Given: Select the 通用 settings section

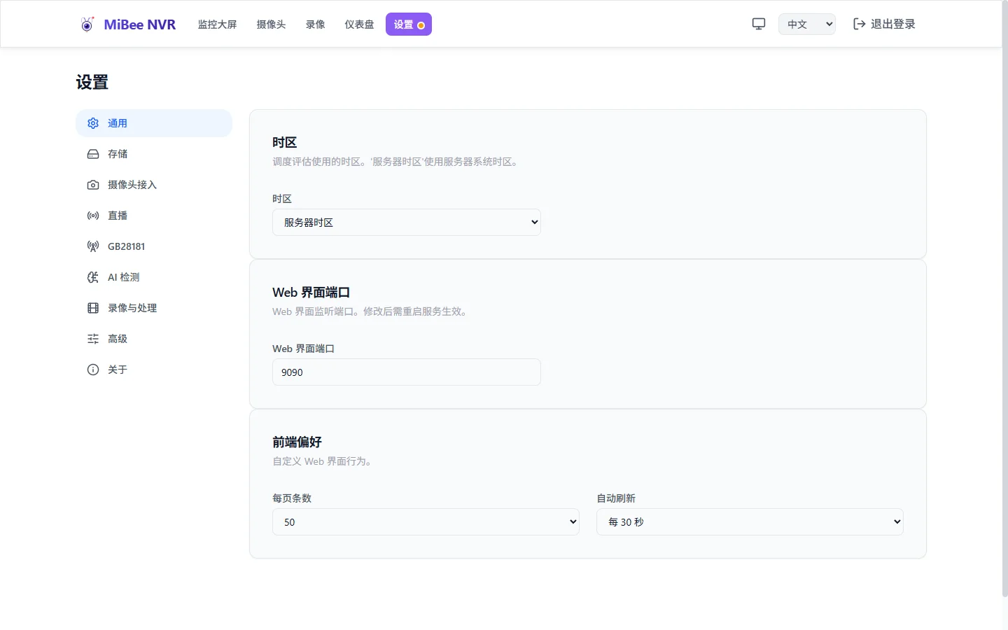Looking at the screenshot, I should pos(154,123).
